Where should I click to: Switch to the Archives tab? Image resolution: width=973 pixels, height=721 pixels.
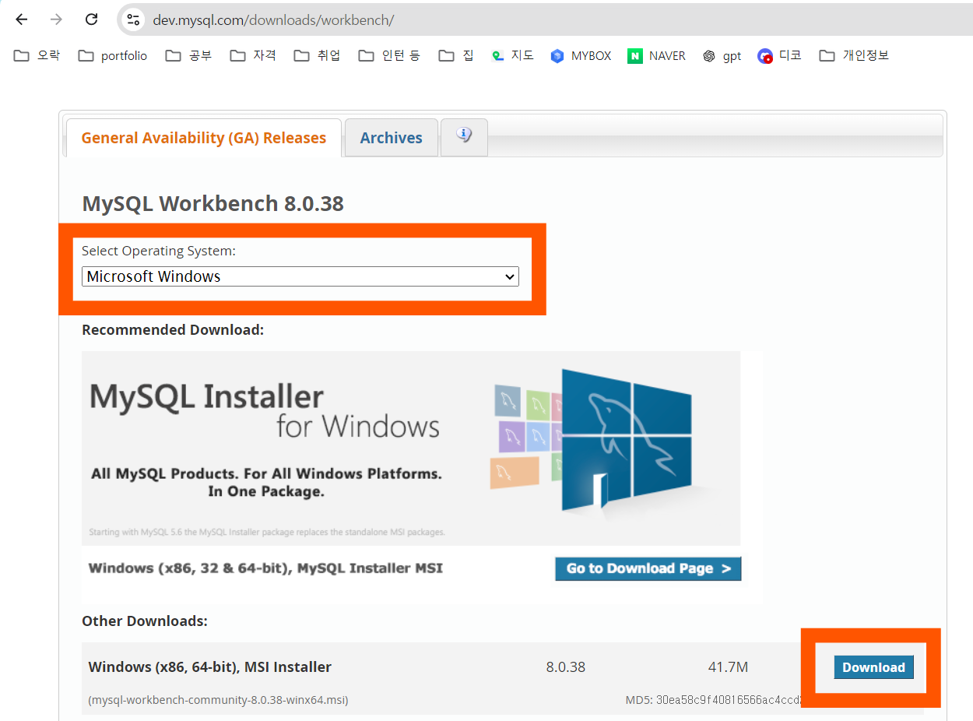[392, 138]
